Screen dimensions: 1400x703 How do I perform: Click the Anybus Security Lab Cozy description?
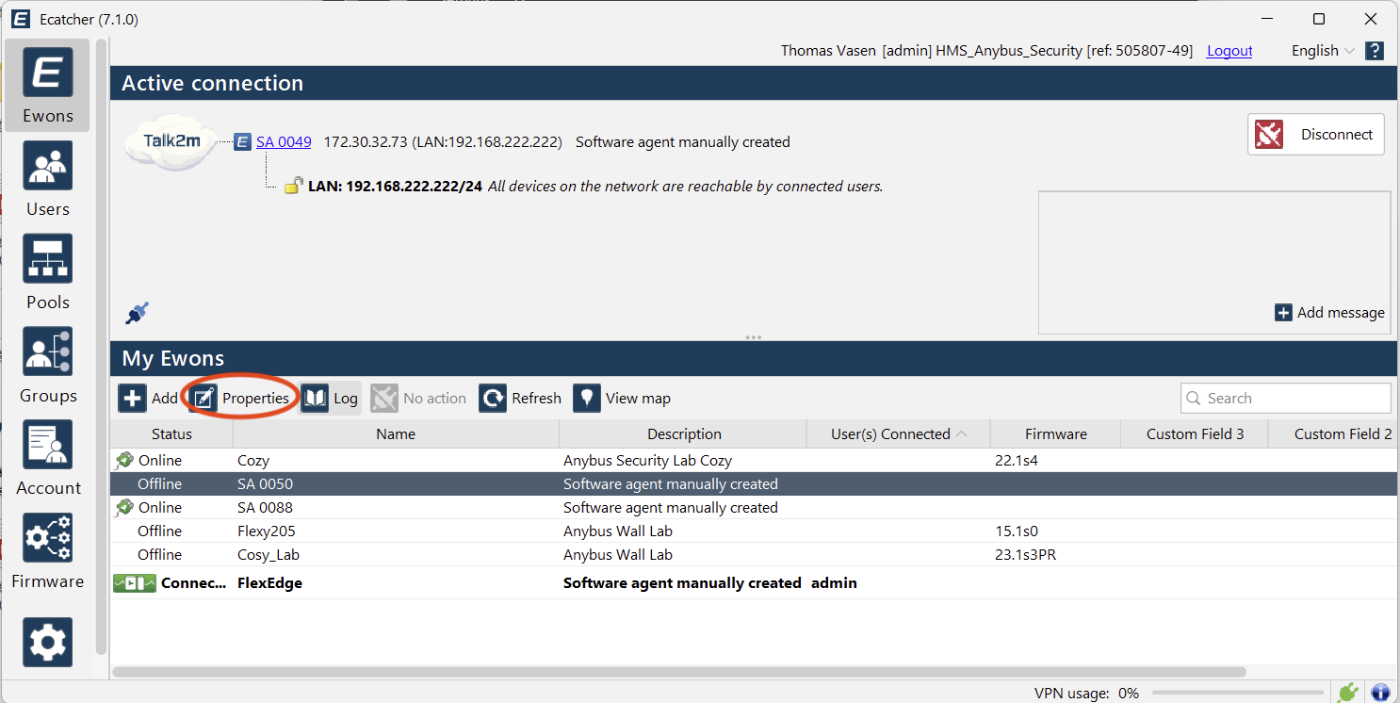(x=647, y=461)
